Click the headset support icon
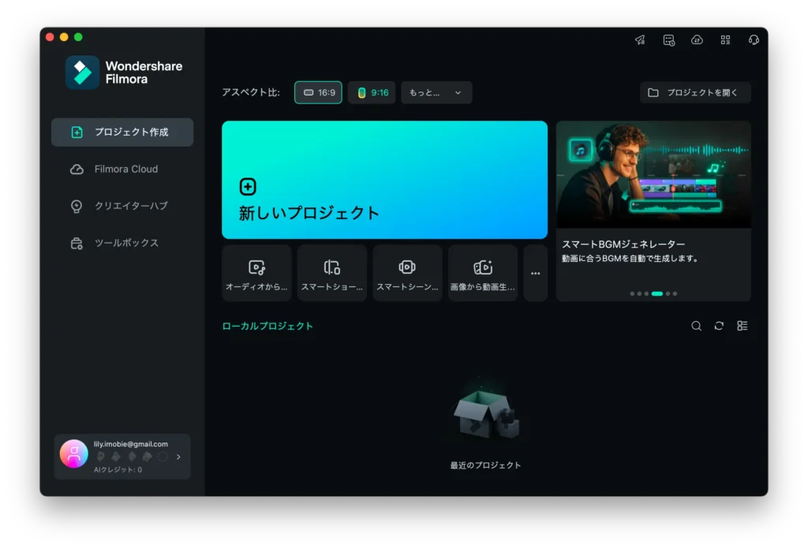The image size is (808, 549). pyautogui.click(x=754, y=40)
